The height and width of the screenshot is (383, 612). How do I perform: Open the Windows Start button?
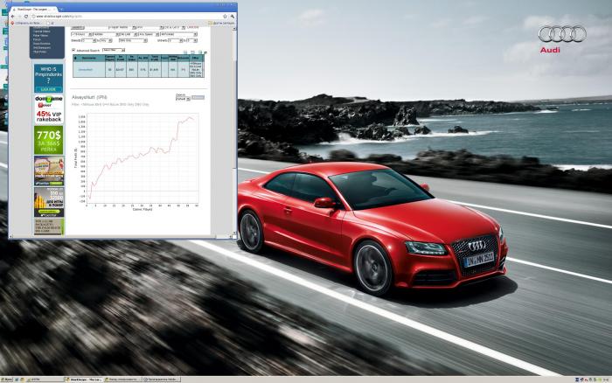tap(7, 380)
